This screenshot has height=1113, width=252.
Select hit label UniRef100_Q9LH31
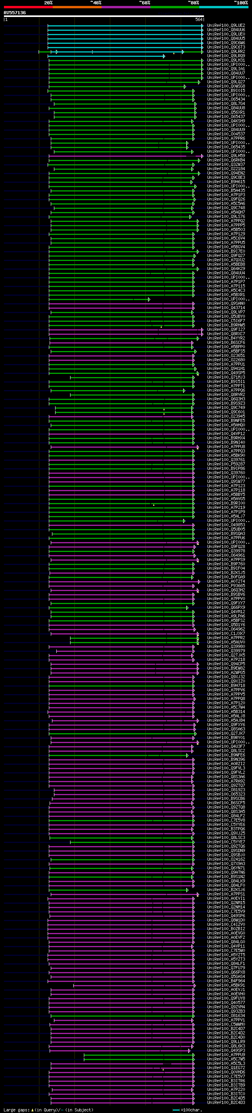click(x=226, y=60)
